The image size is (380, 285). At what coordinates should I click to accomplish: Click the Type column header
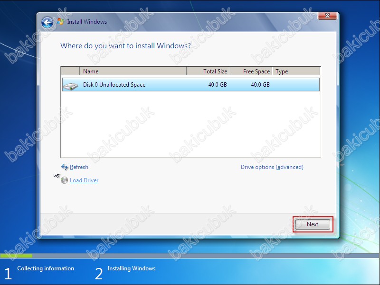[296, 71]
